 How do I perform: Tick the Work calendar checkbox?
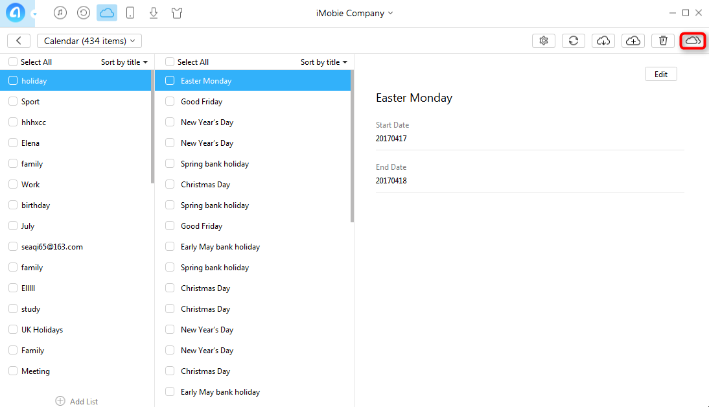tap(13, 184)
